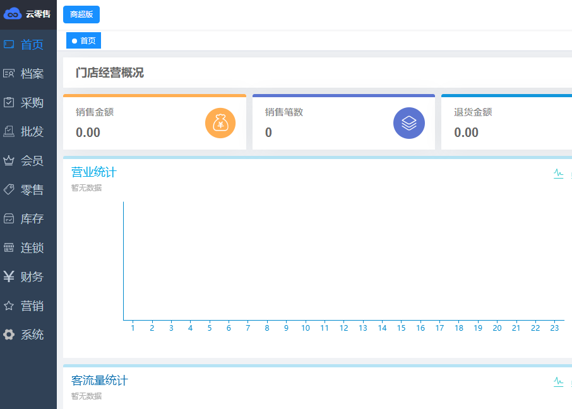
Task: Click the 商超版 blue button
Action: [x=81, y=15]
